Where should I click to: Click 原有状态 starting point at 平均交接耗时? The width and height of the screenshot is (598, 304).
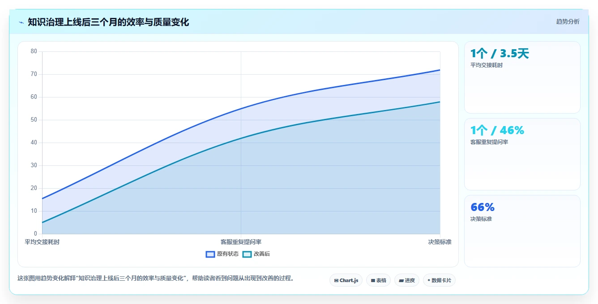pos(42,198)
